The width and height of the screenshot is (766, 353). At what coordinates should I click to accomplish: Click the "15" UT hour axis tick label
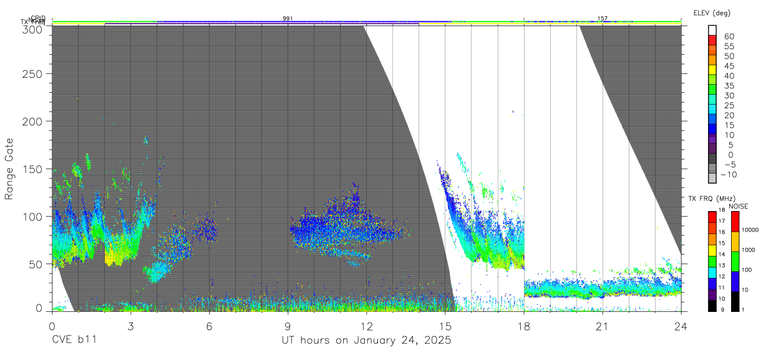tap(445, 326)
